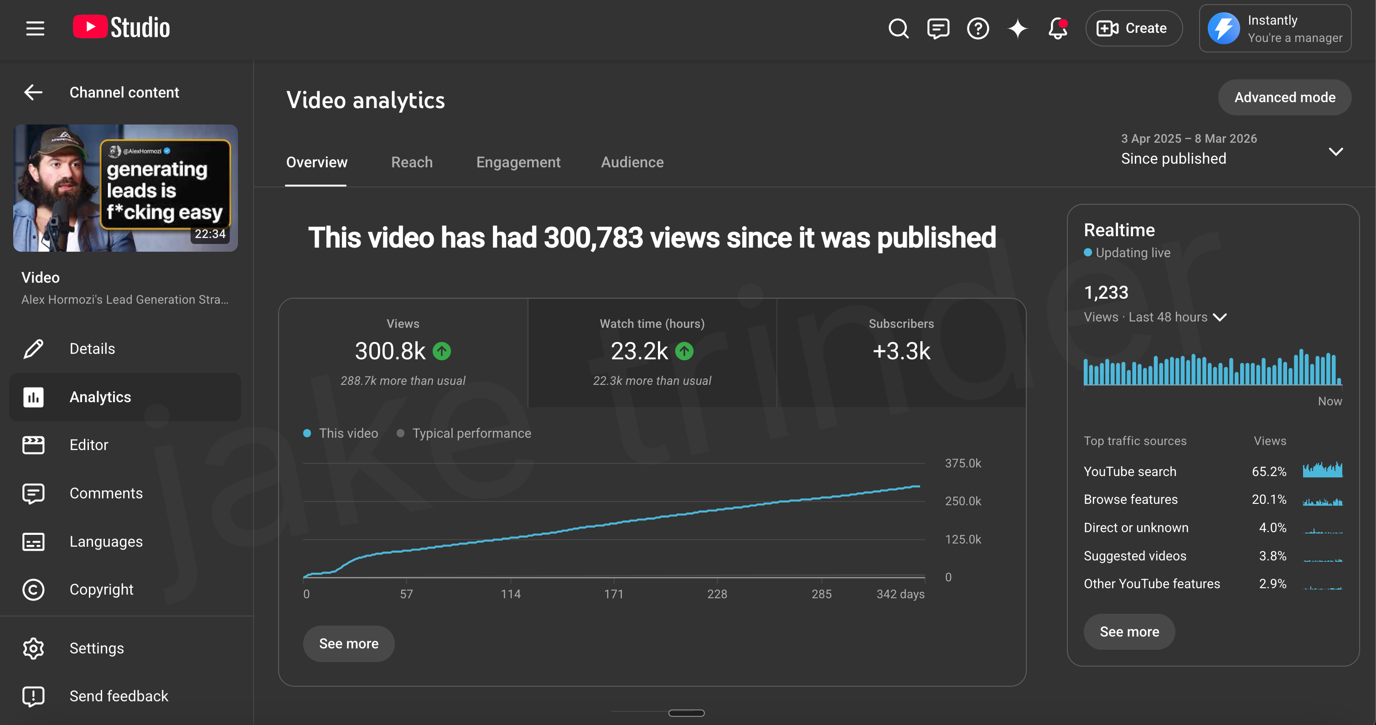Switch to the Audience tab
The height and width of the screenshot is (725, 1376).
point(632,162)
